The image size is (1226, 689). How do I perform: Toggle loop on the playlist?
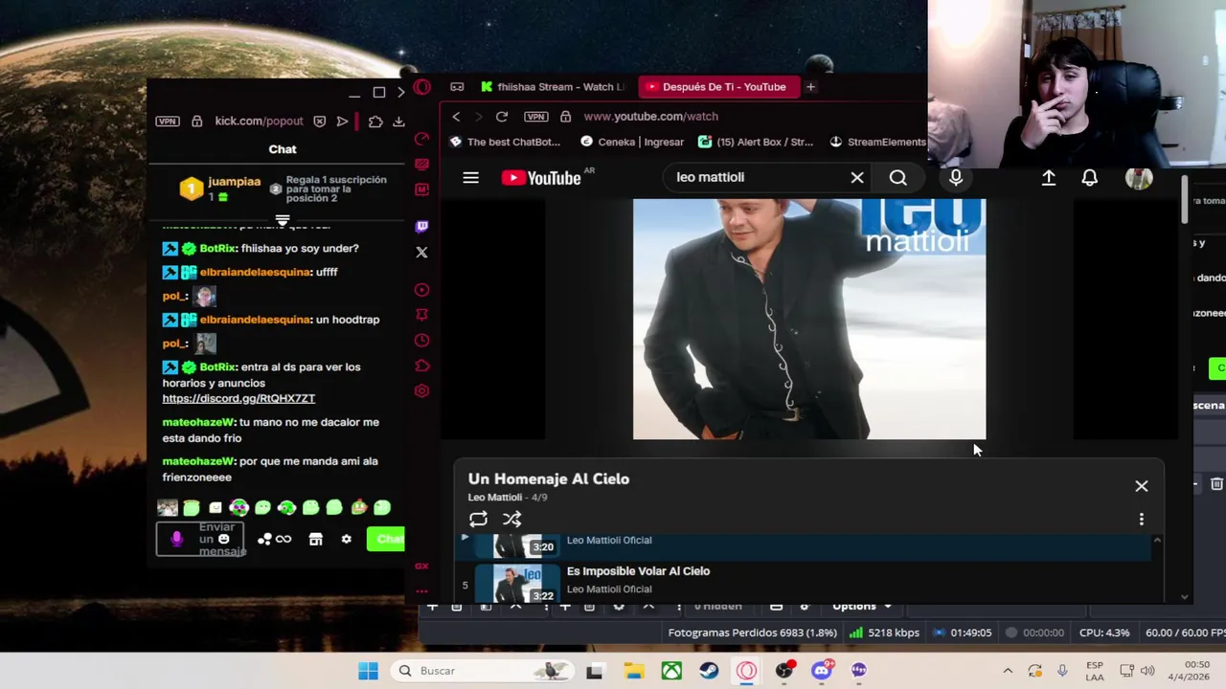pos(478,519)
